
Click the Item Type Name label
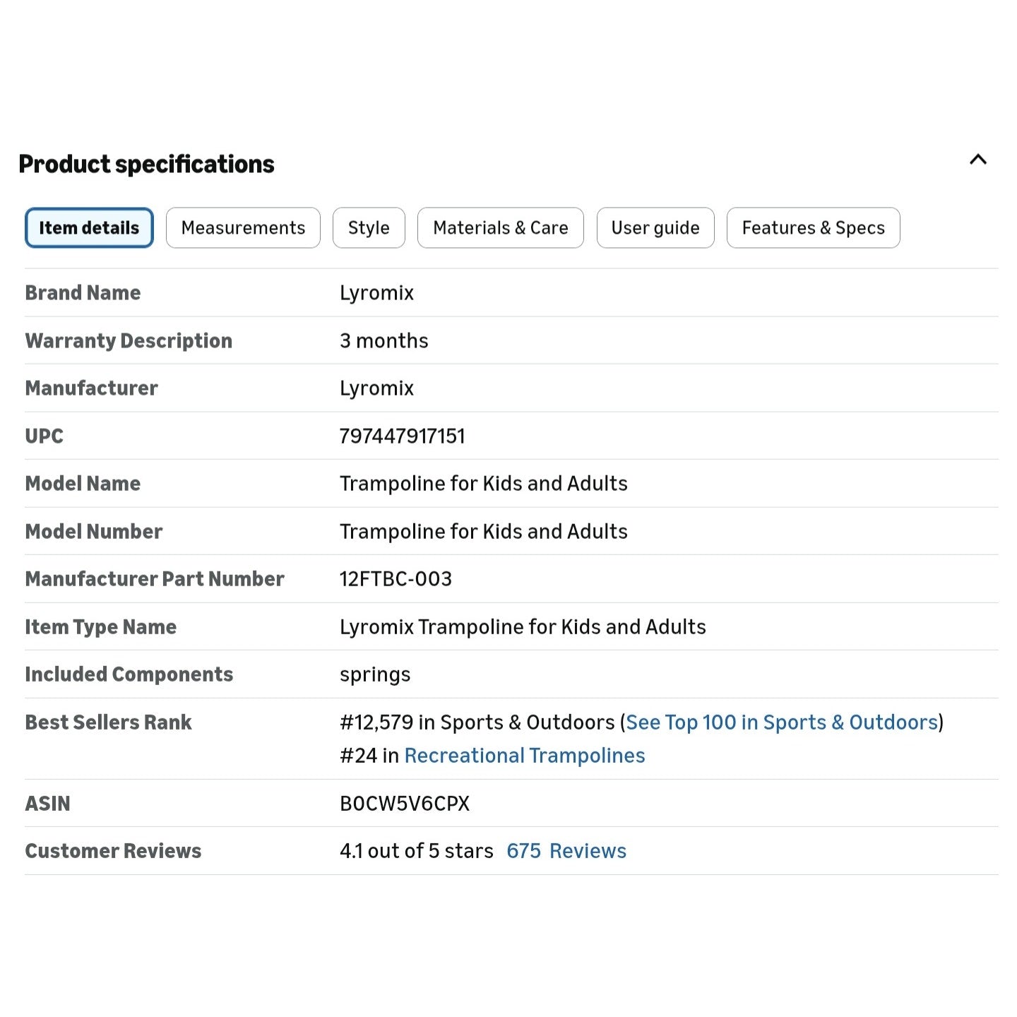tap(101, 626)
